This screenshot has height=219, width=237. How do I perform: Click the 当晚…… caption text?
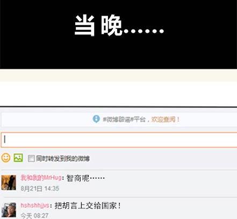[119, 26]
